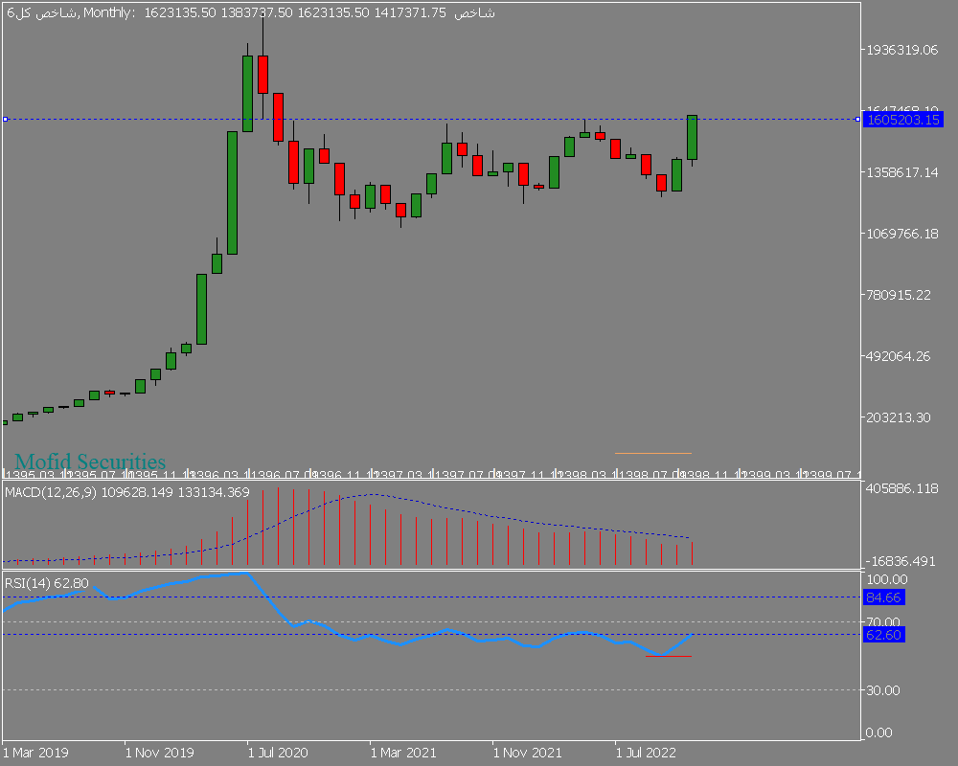Click the RSI 30.00 level value
Screen dimensions: 958x766
tap(885, 690)
